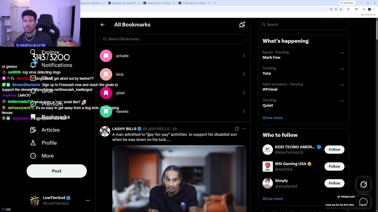Follow KOEI TECMO AMERICA
378x212 pixels.
(334, 150)
